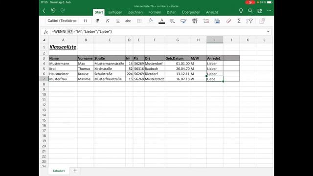Select the house number cell 22a

pos(129,74)
